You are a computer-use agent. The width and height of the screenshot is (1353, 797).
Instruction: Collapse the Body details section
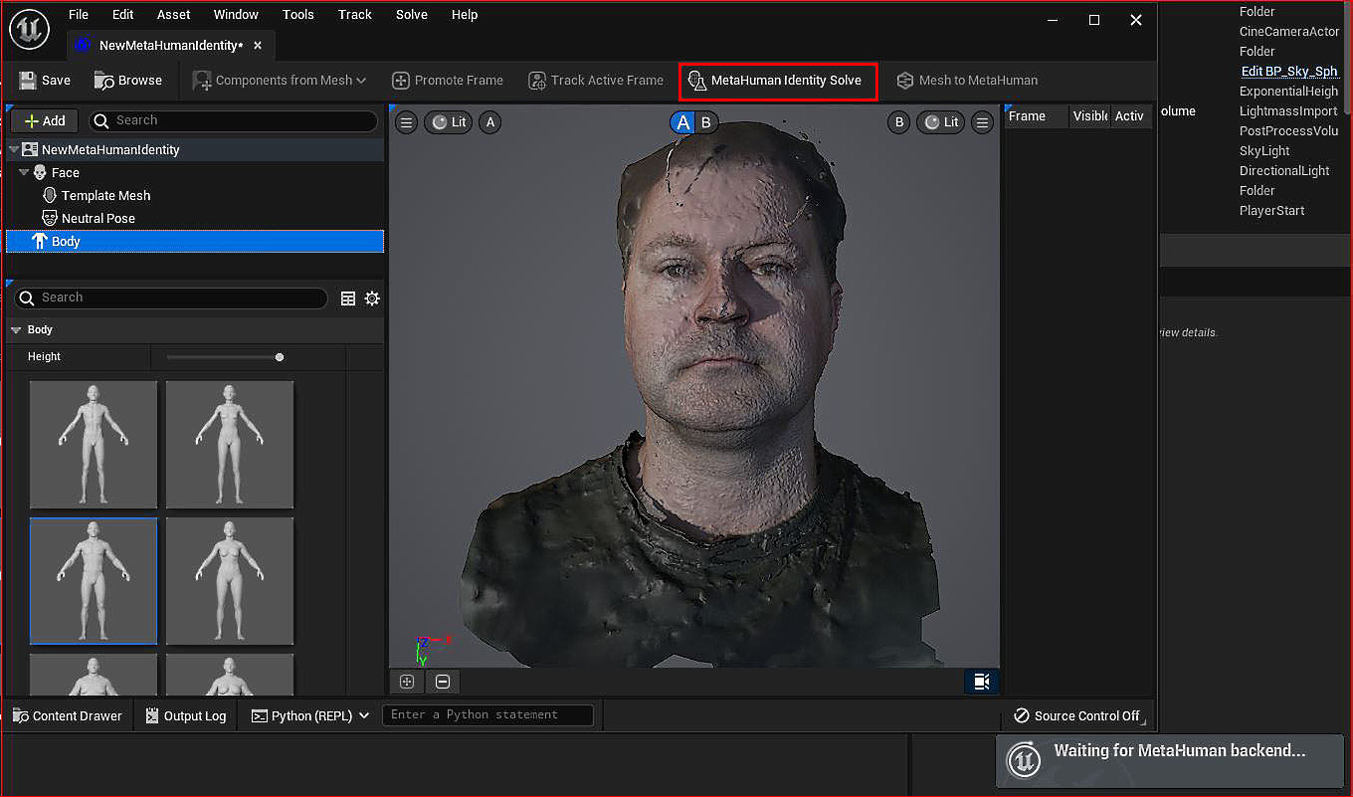pos(16,330)
